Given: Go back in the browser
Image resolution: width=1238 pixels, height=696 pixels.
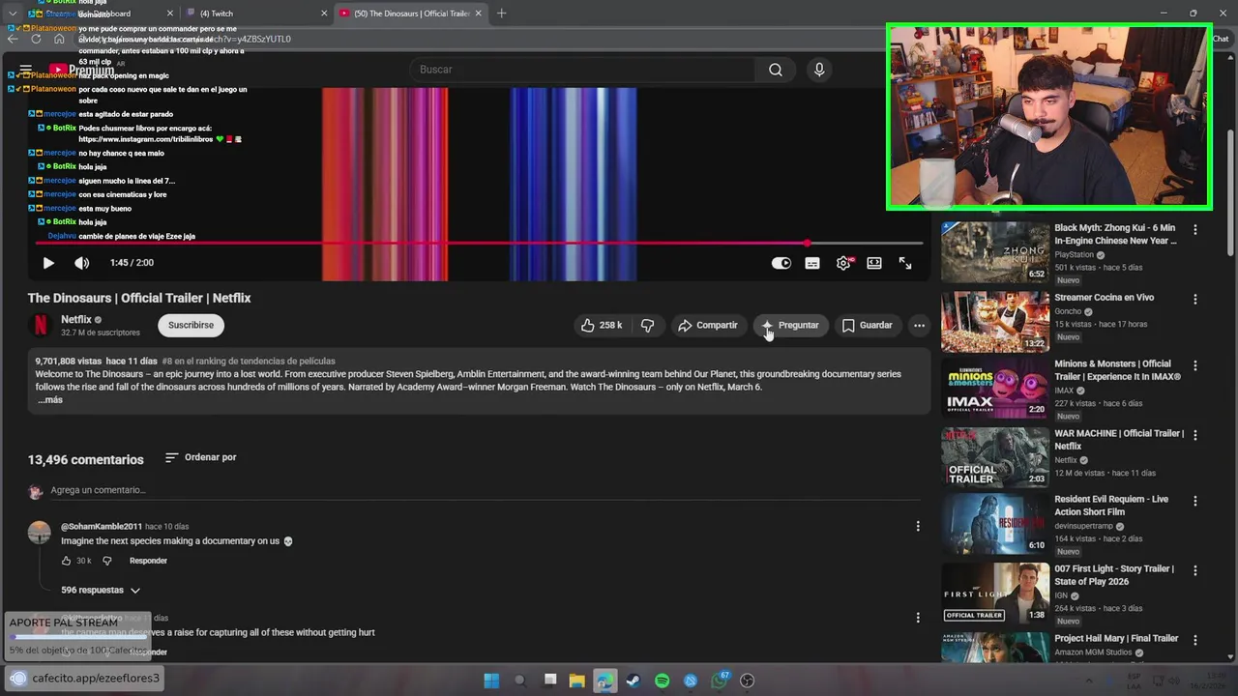Looking at the screenshot, I should coord(13,39).
